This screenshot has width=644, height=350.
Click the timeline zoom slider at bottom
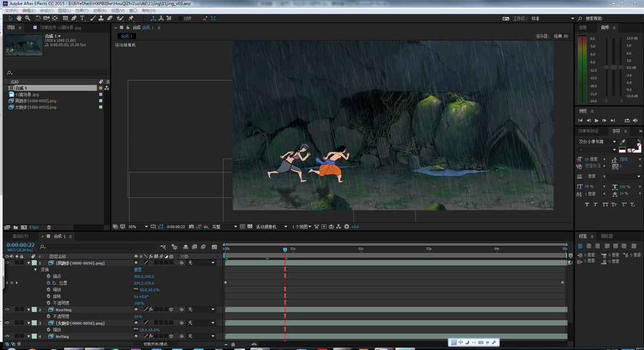tap(233, 345)
